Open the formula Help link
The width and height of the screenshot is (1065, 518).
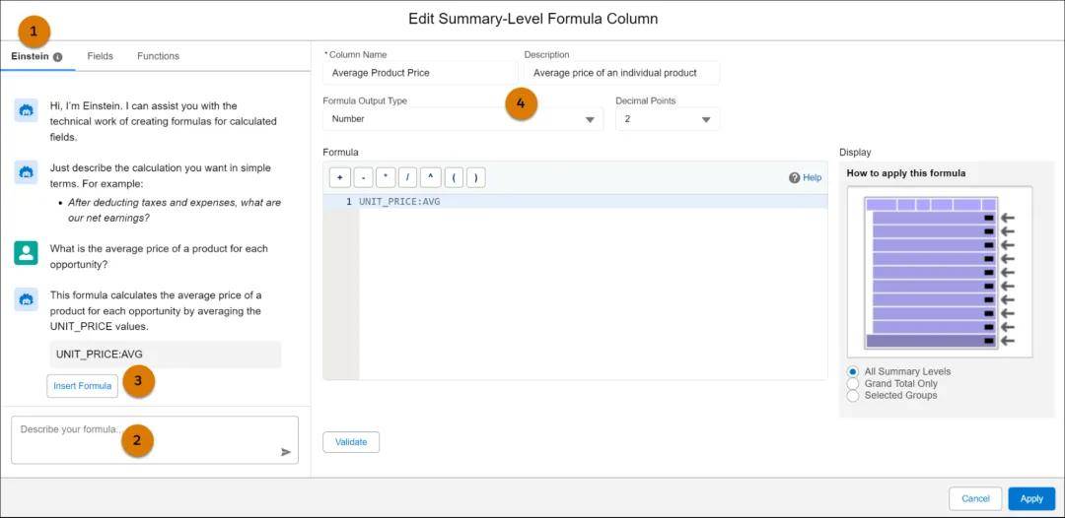[x=806, y=178]
